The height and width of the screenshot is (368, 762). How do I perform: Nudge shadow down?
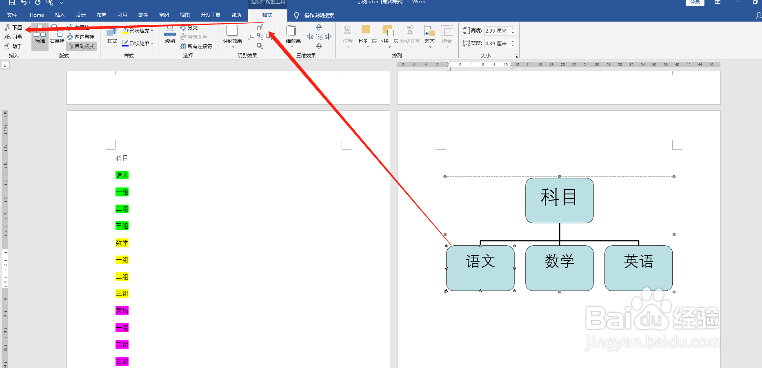tap(260, 46)
